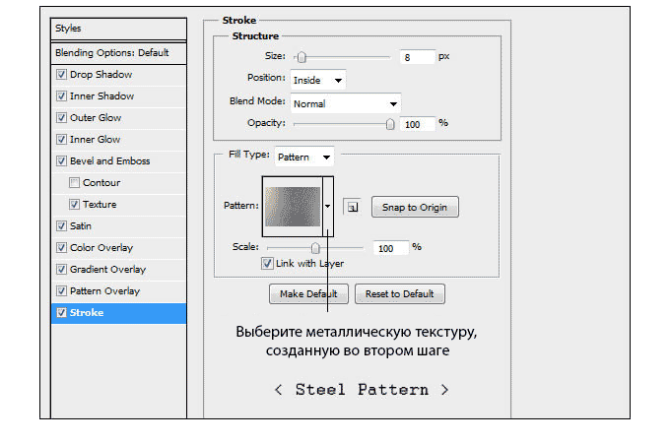
Task: Open the pattern picker dropdown arrow
Action: [327, 208]
